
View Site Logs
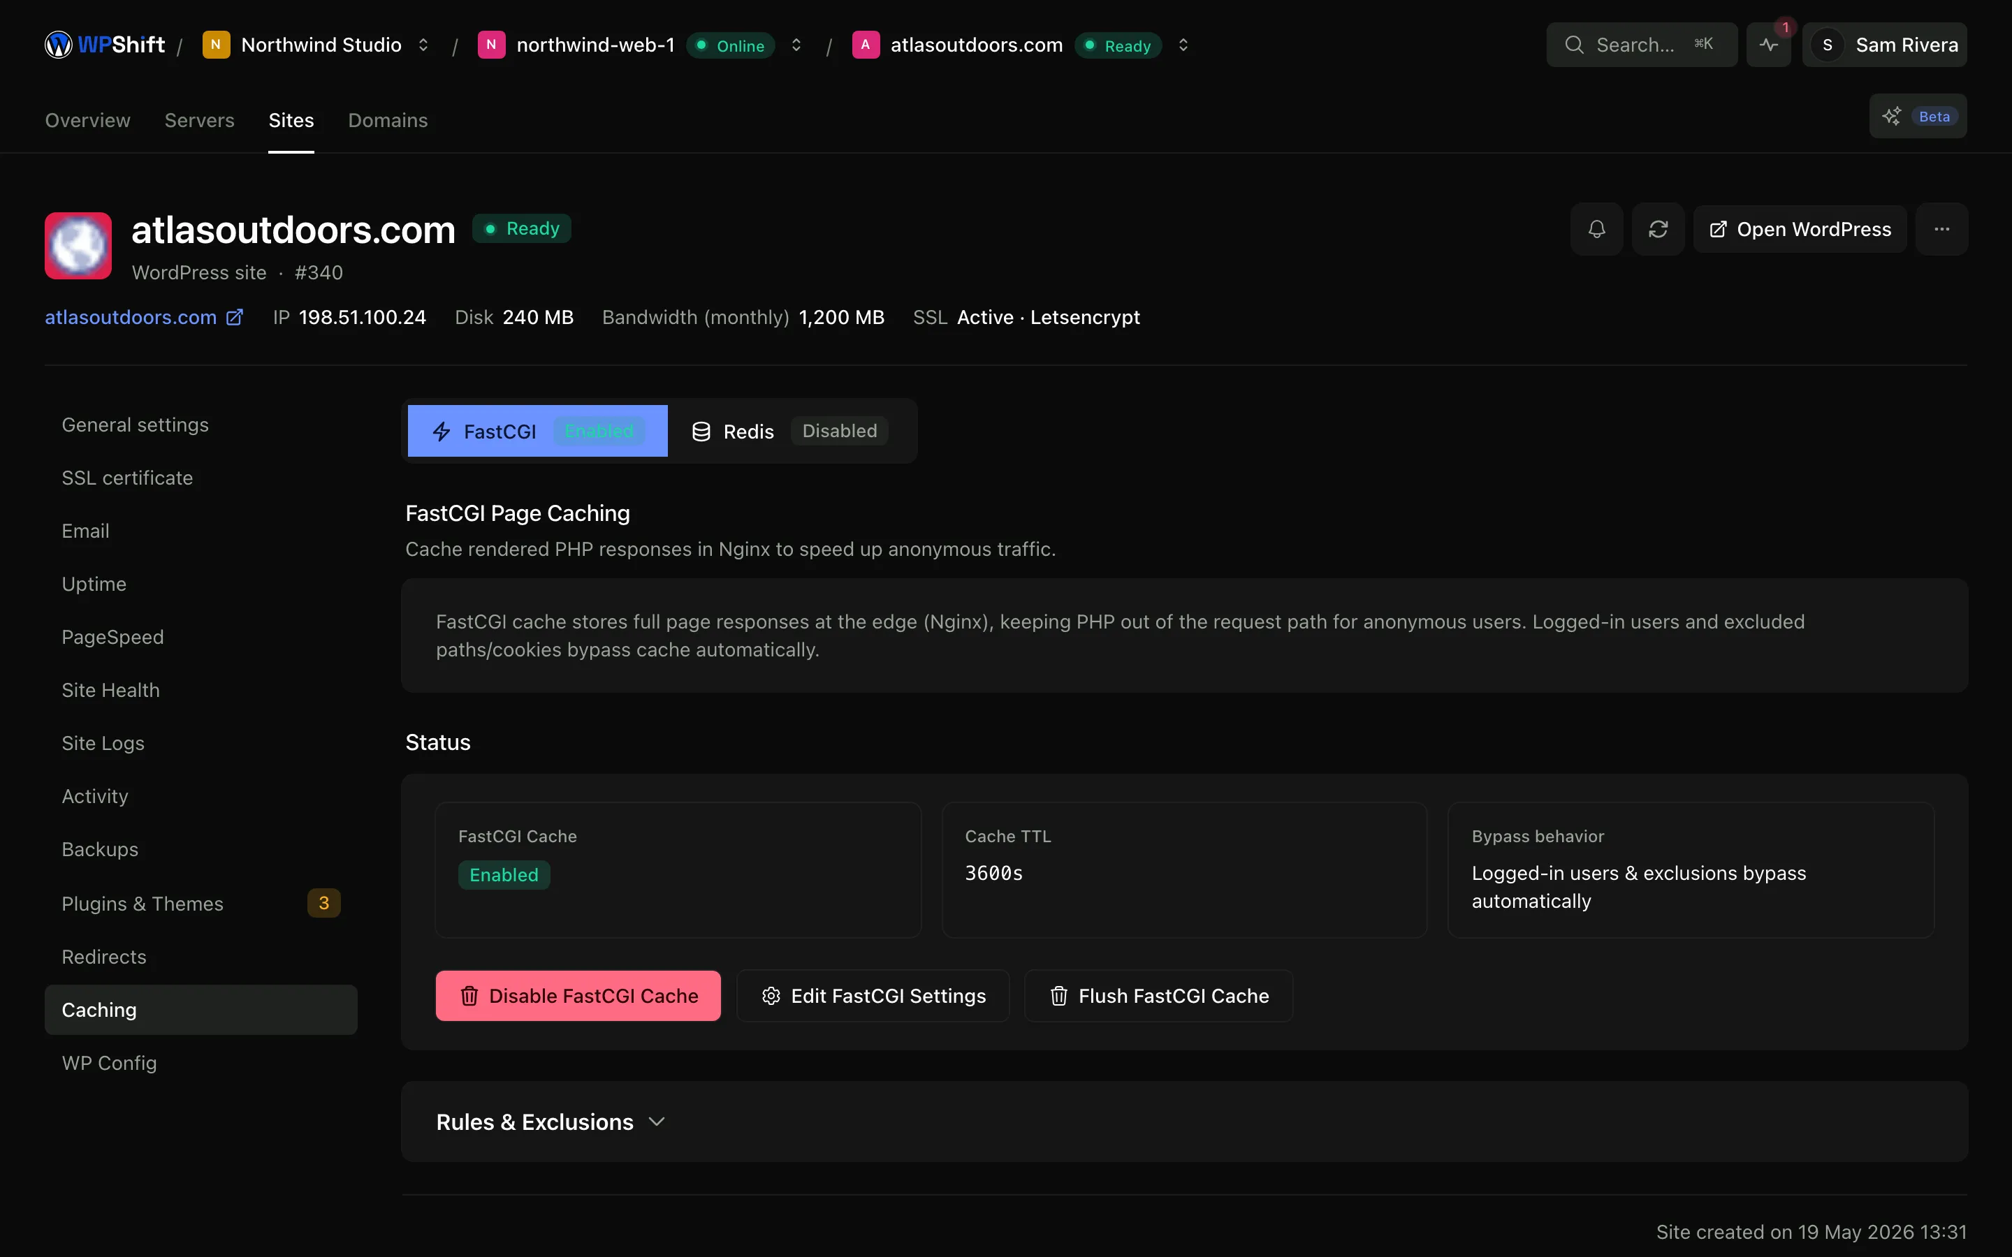pos(201,743)
